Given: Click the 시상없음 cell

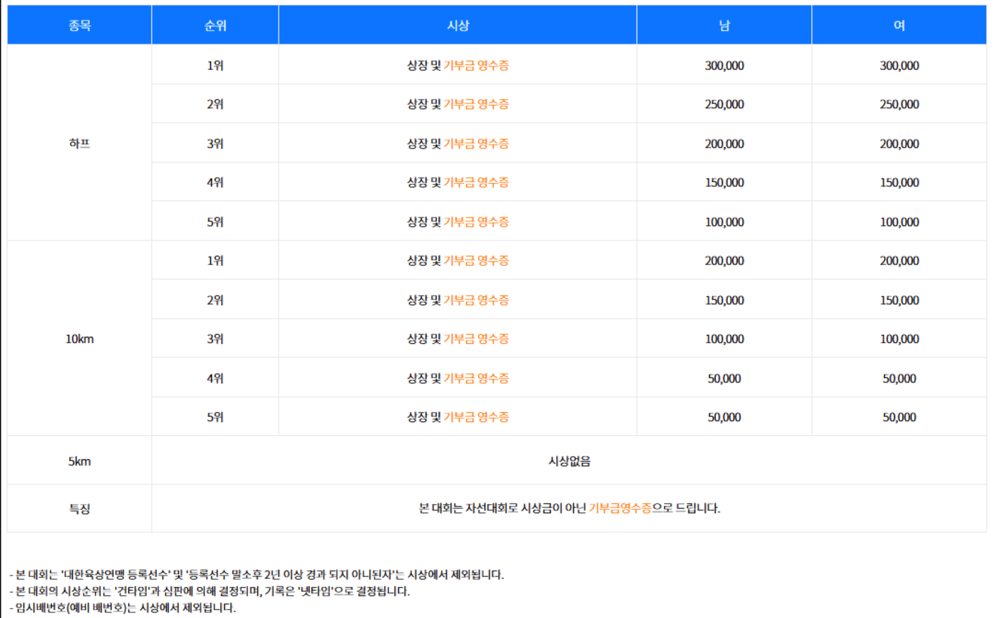Looking at the screenshot, I should point(569,461).
